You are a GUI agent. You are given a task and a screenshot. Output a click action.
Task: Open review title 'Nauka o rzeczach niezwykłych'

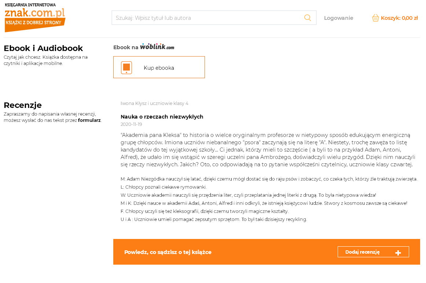[162, 116]
